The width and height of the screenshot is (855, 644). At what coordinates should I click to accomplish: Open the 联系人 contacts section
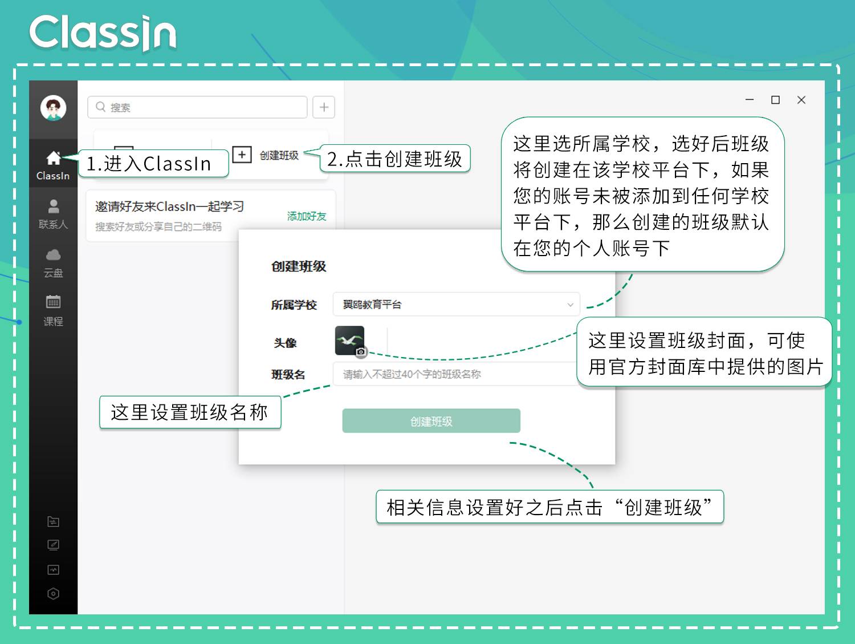pos(53,214)
